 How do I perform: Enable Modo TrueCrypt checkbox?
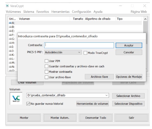pyautogui.click(x=85, y=53)
